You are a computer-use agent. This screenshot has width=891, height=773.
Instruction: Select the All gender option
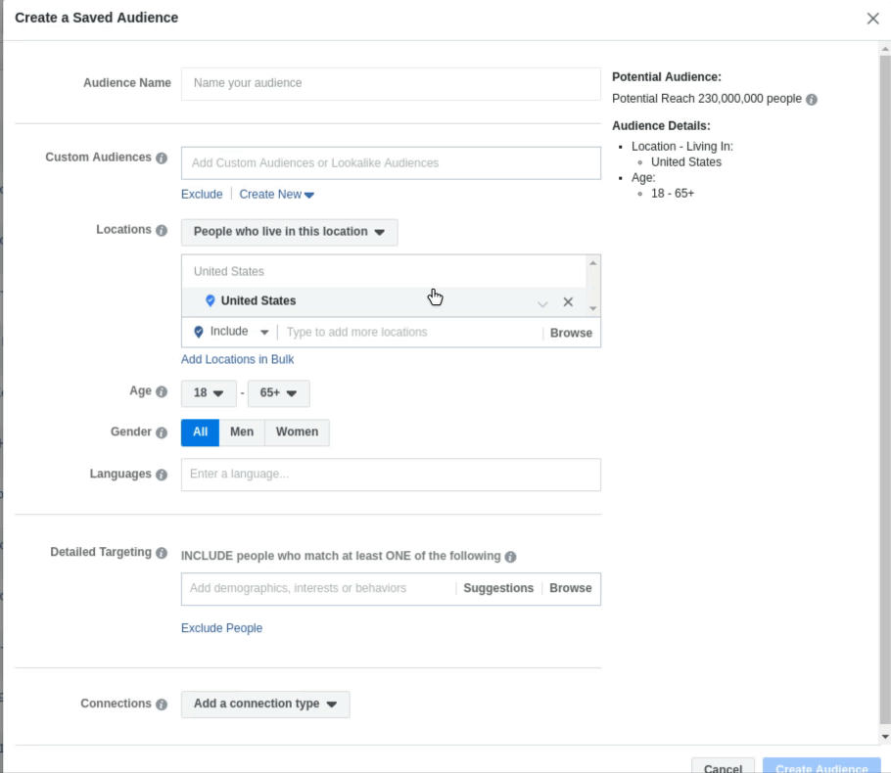[200, 432]
